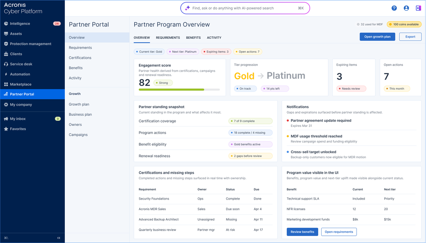Click the Acronis MDR Sales requirement row

click(205, 209)
